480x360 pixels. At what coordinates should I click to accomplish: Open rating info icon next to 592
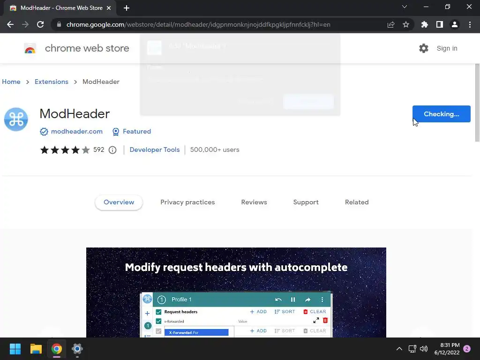pos(112,150)
